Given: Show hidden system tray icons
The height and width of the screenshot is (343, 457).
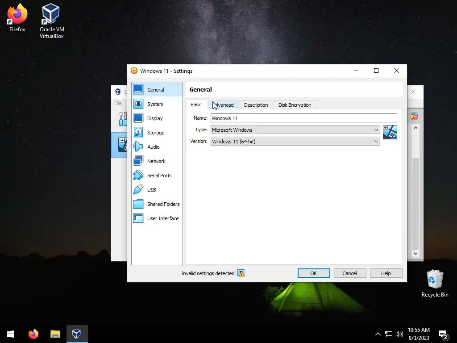Looking at the screenshot, I should pyautogui.click(x=378, y=334).
